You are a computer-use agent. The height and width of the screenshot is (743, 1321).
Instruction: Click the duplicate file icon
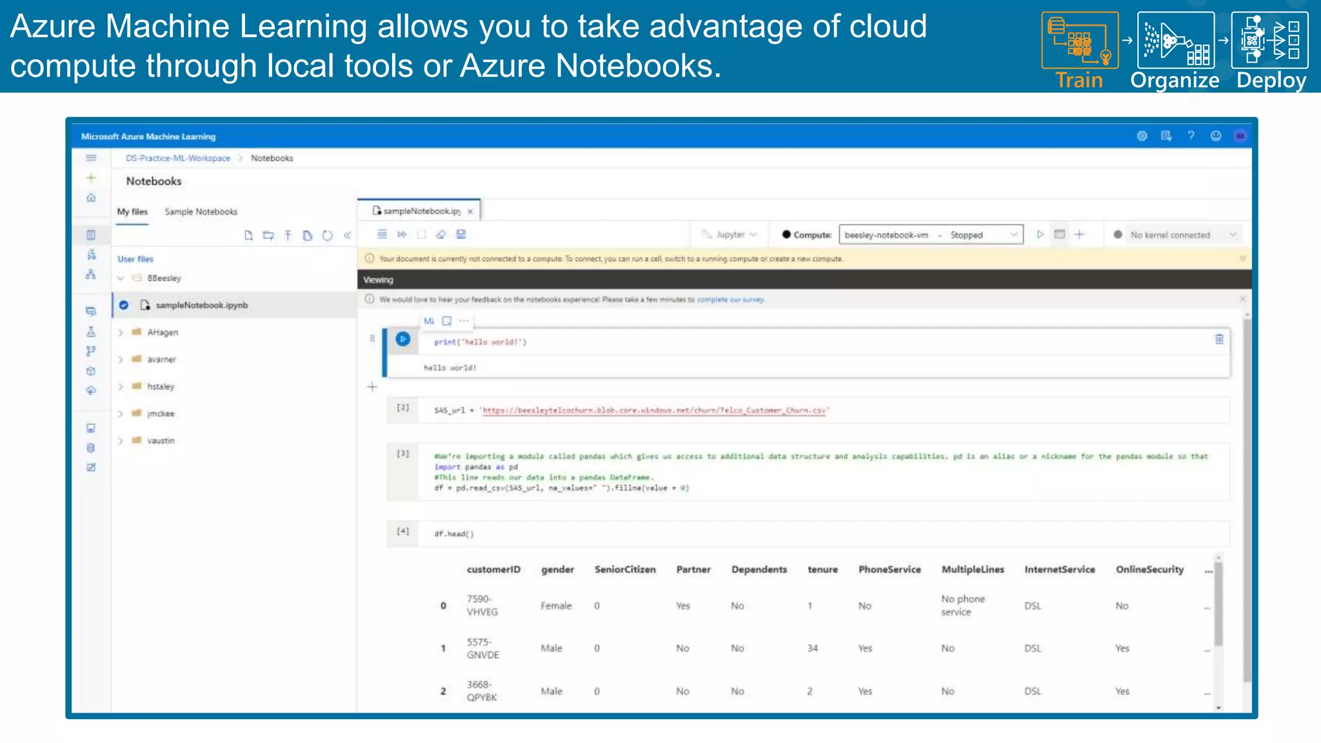pyautogui.click(x=308, y=235)
